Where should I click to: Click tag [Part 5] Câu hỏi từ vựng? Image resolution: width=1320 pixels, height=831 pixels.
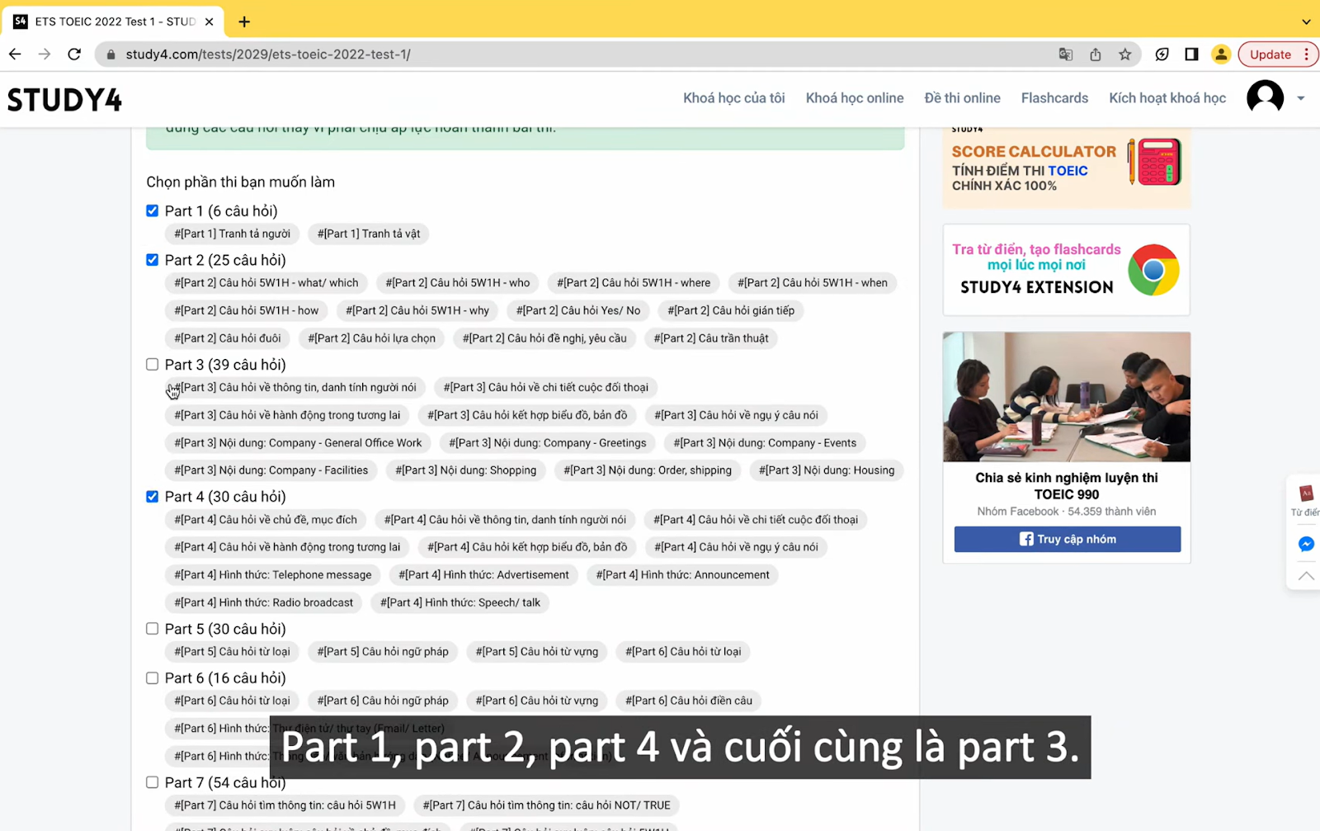537,652
